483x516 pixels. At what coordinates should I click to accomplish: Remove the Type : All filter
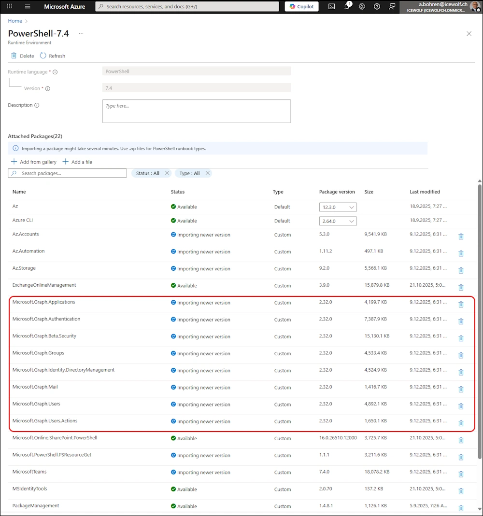pyautogui.click(x=208, y=173)
